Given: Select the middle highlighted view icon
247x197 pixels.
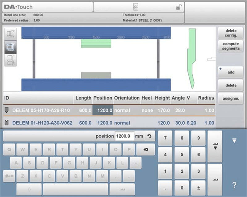Looking at the screenshot, I should [11, 47].
